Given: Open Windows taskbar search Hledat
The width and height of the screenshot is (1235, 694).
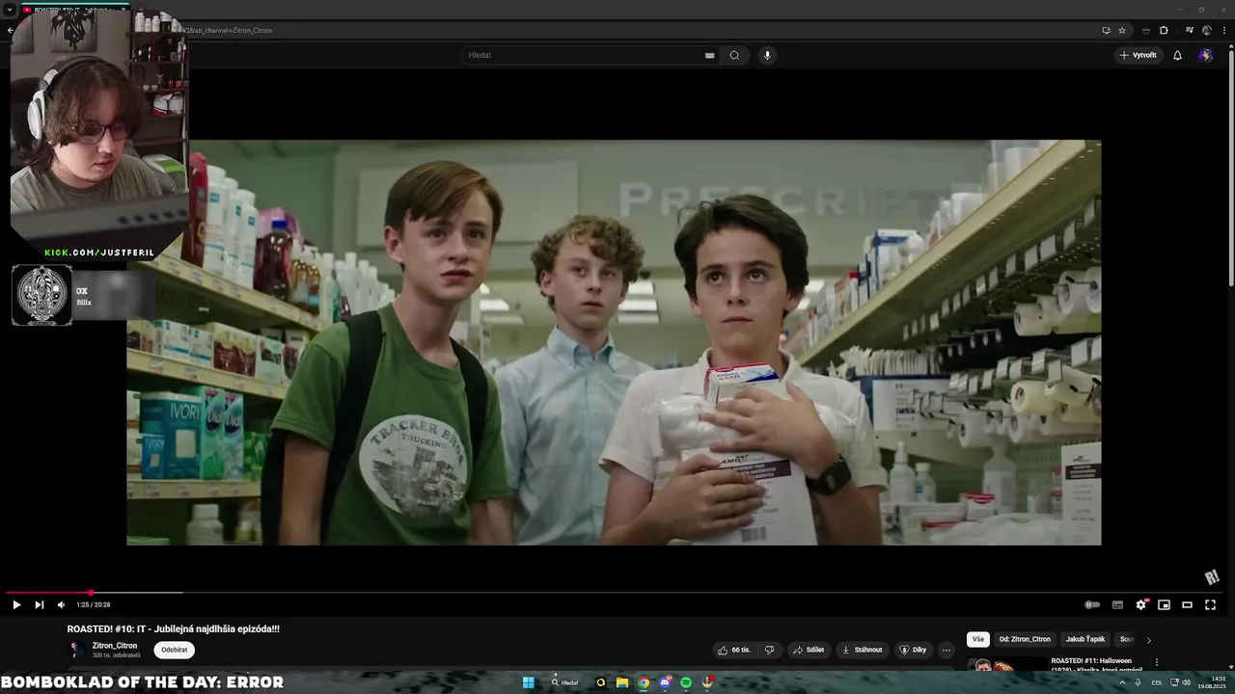Looking at the screenshot, I should 565,682.
